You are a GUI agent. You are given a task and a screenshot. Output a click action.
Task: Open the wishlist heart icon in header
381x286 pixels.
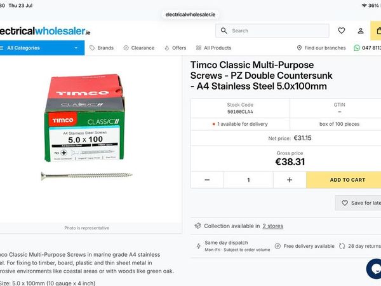[342, 31]
